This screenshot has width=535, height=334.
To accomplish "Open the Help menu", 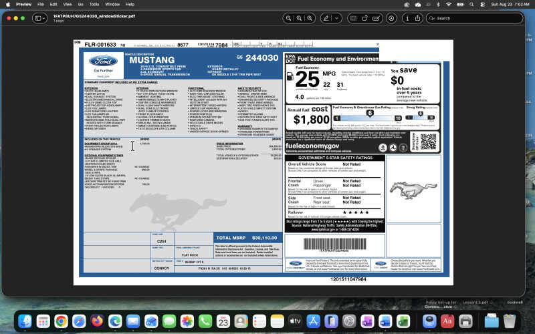I will pyautogui.click(x=130, y=5).
